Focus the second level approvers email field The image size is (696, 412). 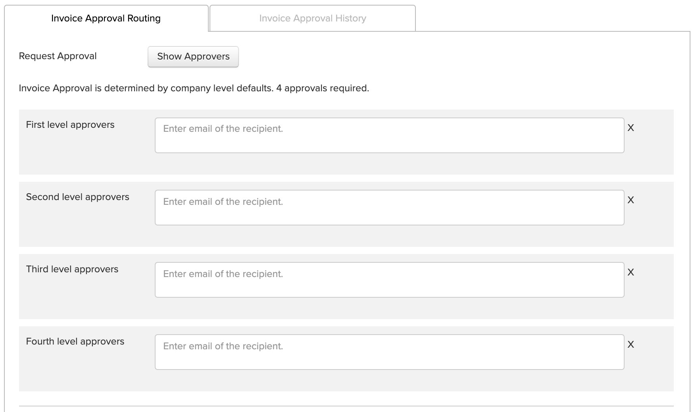coord(389,208)
